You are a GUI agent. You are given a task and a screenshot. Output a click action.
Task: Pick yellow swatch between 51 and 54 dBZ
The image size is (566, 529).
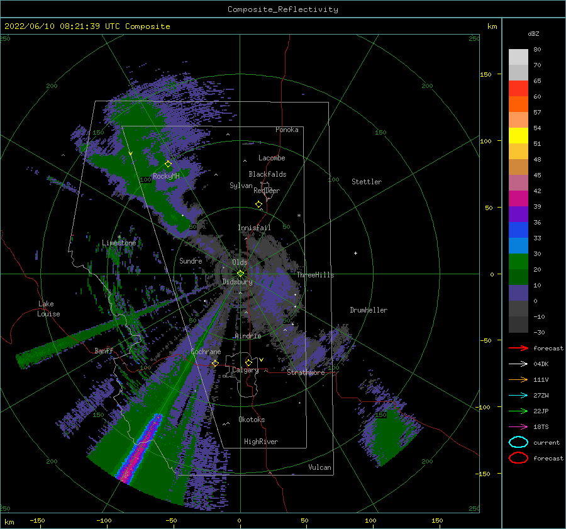pos(518,136)
